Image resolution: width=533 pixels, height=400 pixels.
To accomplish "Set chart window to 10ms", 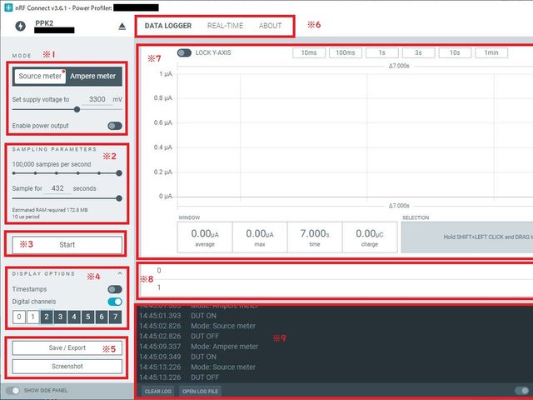I will coord(309,52).
